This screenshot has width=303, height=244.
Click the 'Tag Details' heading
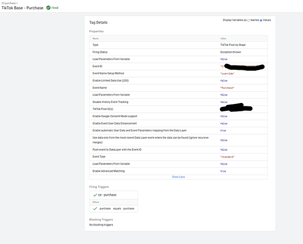pyautogui.click(x=98, y=22)
